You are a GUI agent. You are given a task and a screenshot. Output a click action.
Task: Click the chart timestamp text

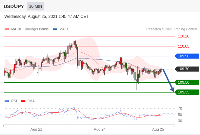pyautogui.click(x=46, y=17)
